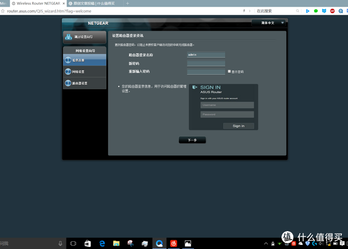This screenshot has width=348, height=249.
Task: Open a new browser tab with the plus button
Action: [127, 4]
